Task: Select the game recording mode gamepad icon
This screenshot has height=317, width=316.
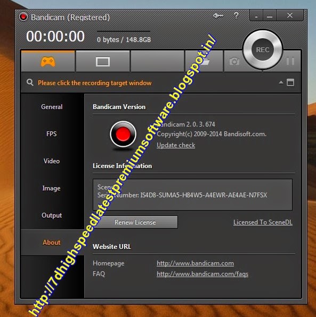Action: (48, 62)
